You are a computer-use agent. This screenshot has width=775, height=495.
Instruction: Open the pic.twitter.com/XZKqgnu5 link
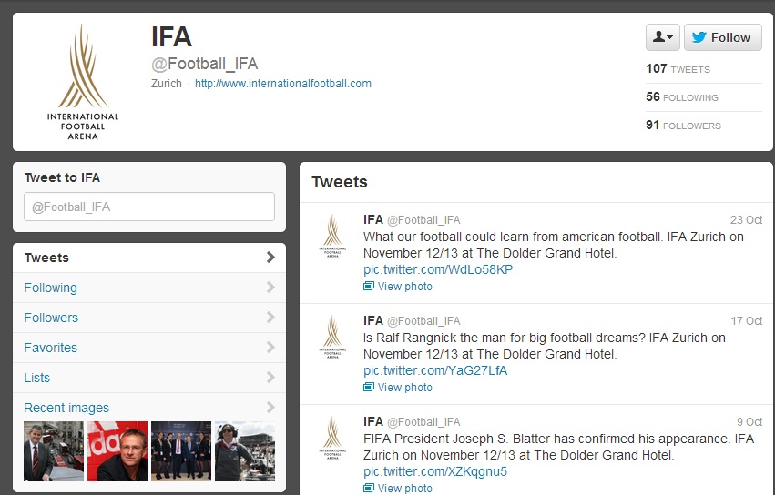point(435,471)
